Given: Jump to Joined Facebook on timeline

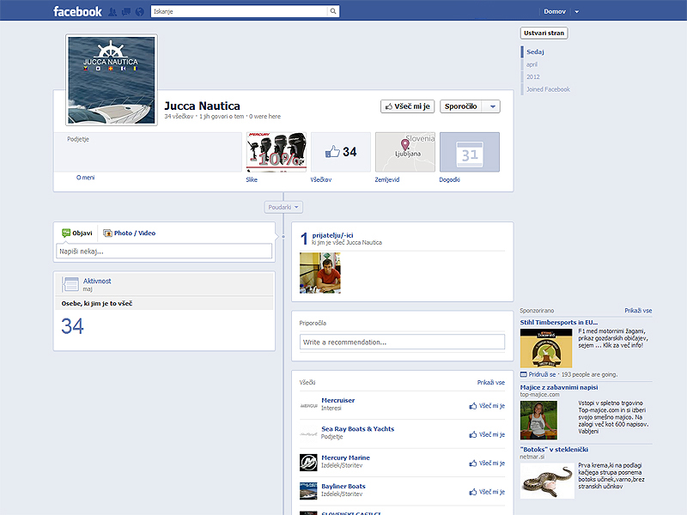Looking at the screenshot, I should [548, 89].
